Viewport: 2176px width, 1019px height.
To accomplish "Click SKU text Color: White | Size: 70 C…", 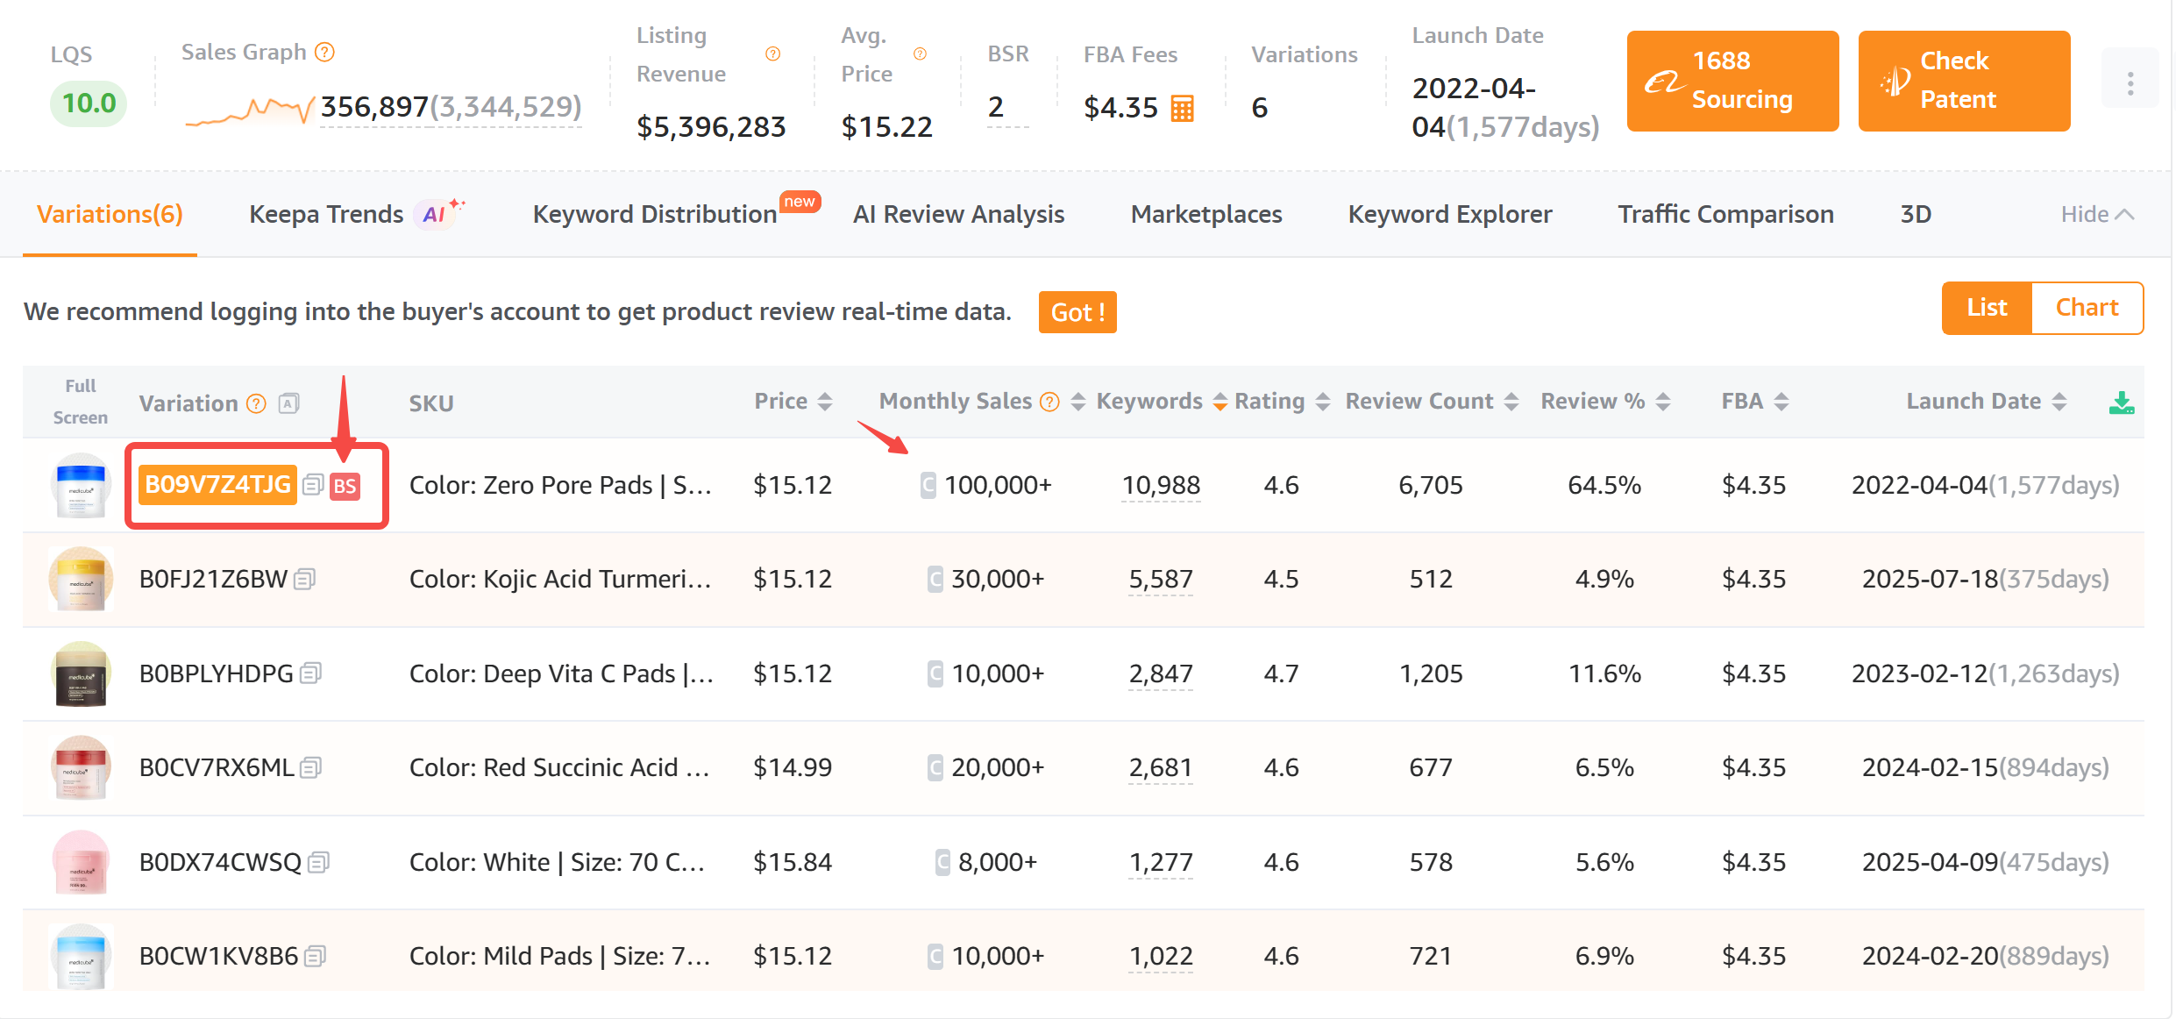I will 558,862.
